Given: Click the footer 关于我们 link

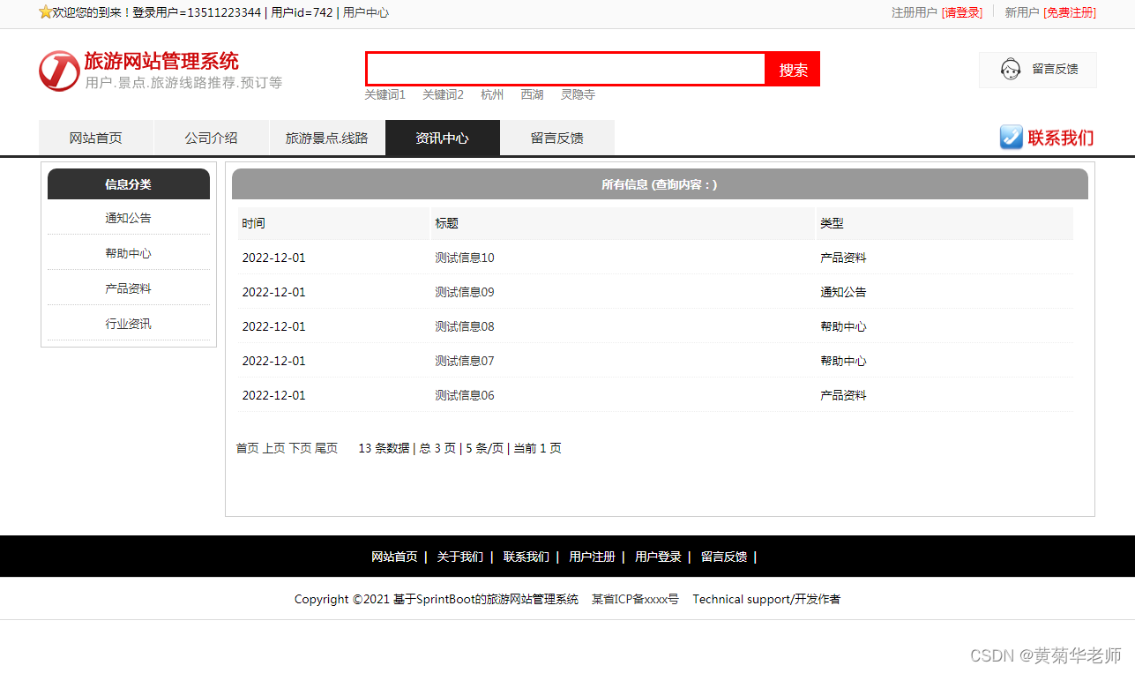Looking at the screenshot, I should [460, 557].
